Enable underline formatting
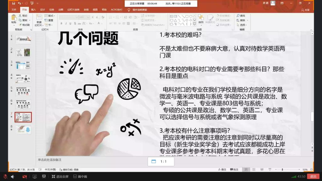The width and height of the screenshot is (322, 181). click(x=70, y=23)
